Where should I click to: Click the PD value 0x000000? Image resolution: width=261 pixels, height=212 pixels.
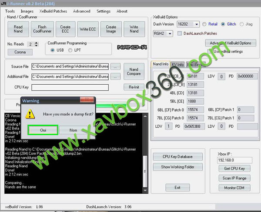[247, 76]
